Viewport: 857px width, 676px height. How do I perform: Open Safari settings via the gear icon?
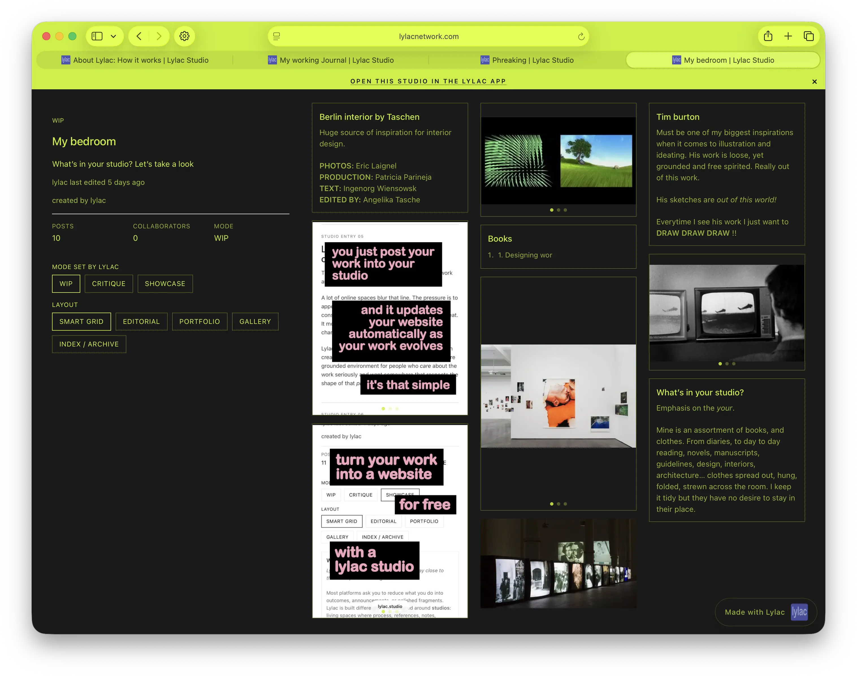coord(184,36)
